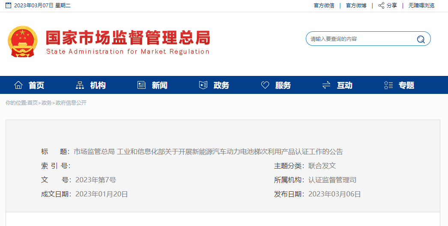Viewport: 448px width, 226px height.
Task: Click the 国家市场监督管理总局 site title
Action: 128,38
